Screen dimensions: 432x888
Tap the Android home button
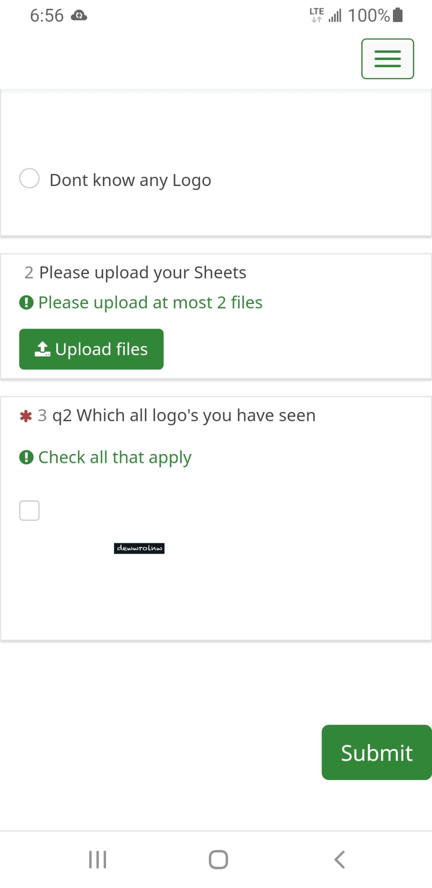click(x=218, y=859)
